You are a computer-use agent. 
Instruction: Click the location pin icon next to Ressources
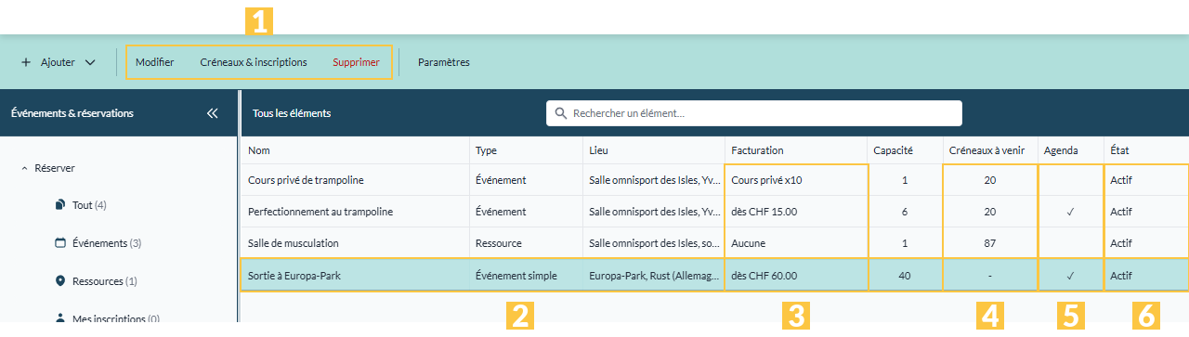tap(60, 281)
